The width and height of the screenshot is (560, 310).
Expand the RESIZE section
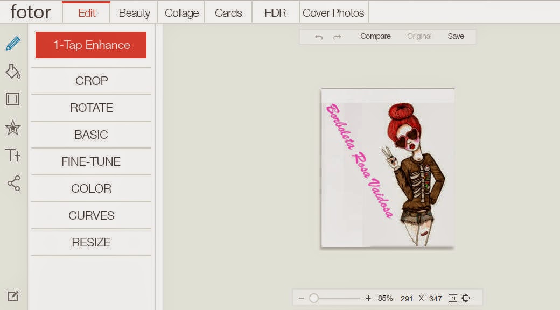pos(91,242)
